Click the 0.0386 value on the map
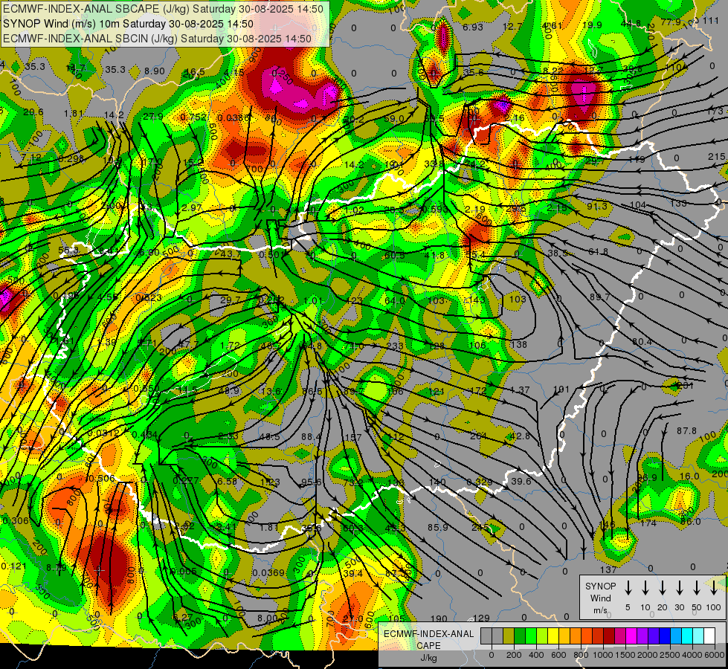 (x=233, y=118)
